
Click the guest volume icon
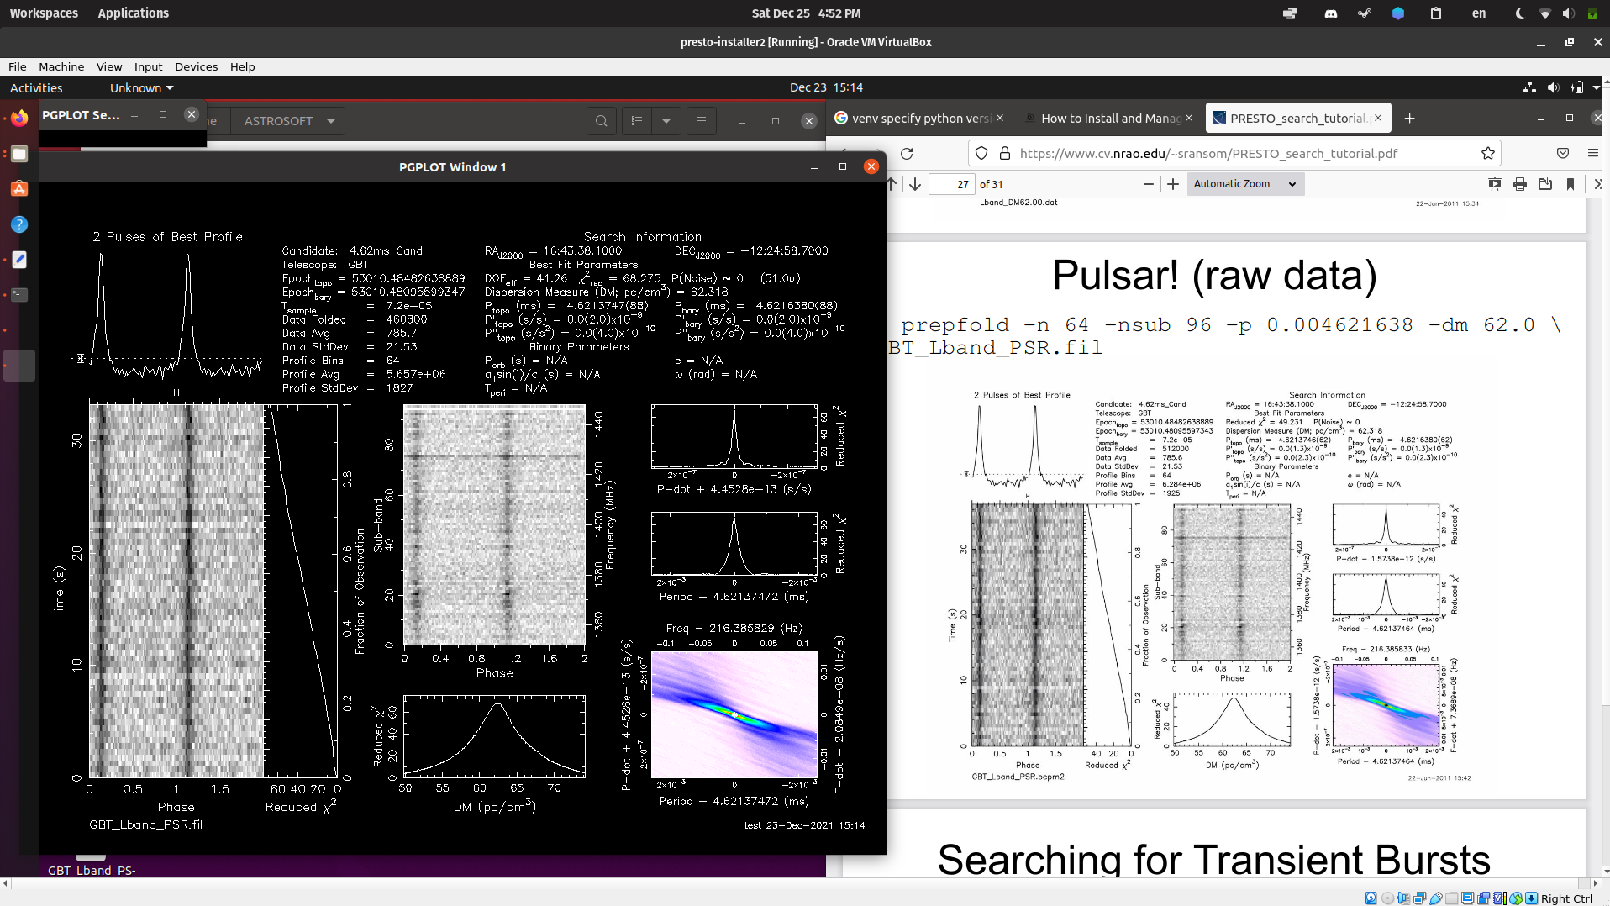point(1553,87)
